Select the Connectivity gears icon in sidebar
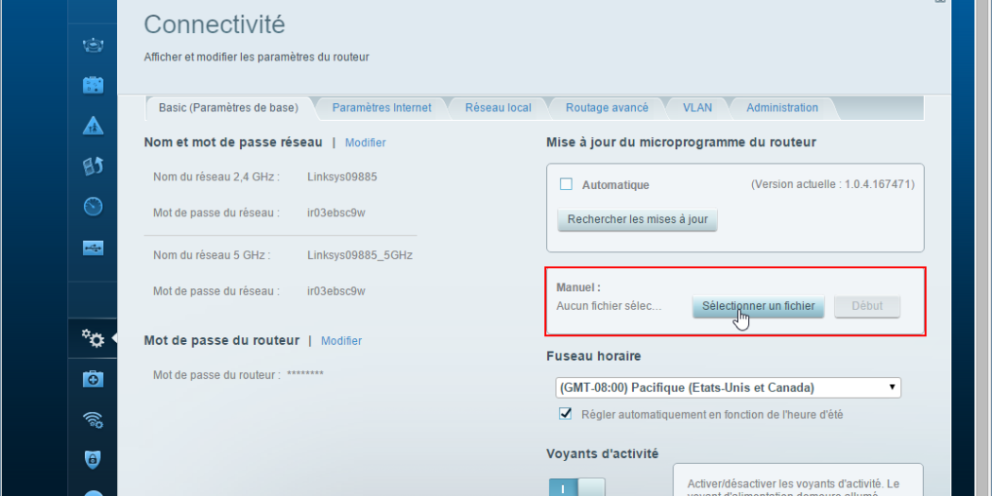The width and height of the screenshot is (992, 496). coord(94,337)
